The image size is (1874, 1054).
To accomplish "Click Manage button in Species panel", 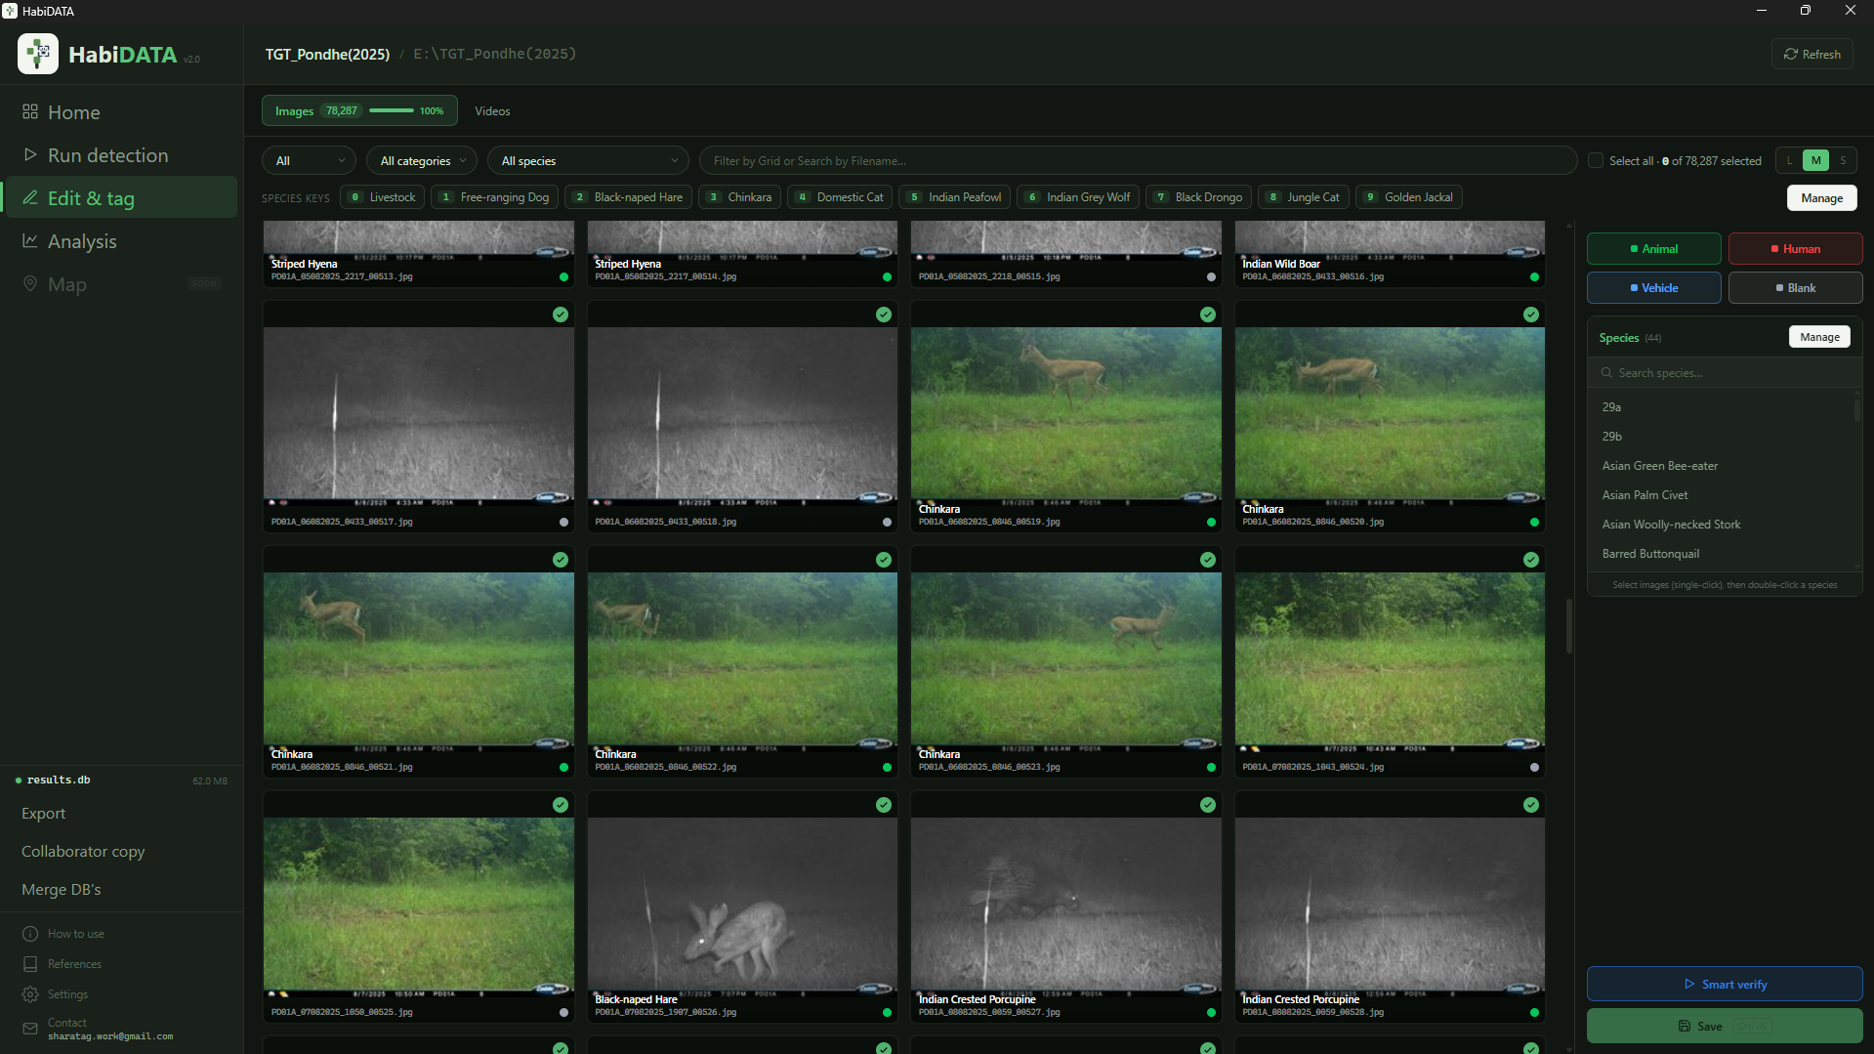I will (x=1819, y=337).
